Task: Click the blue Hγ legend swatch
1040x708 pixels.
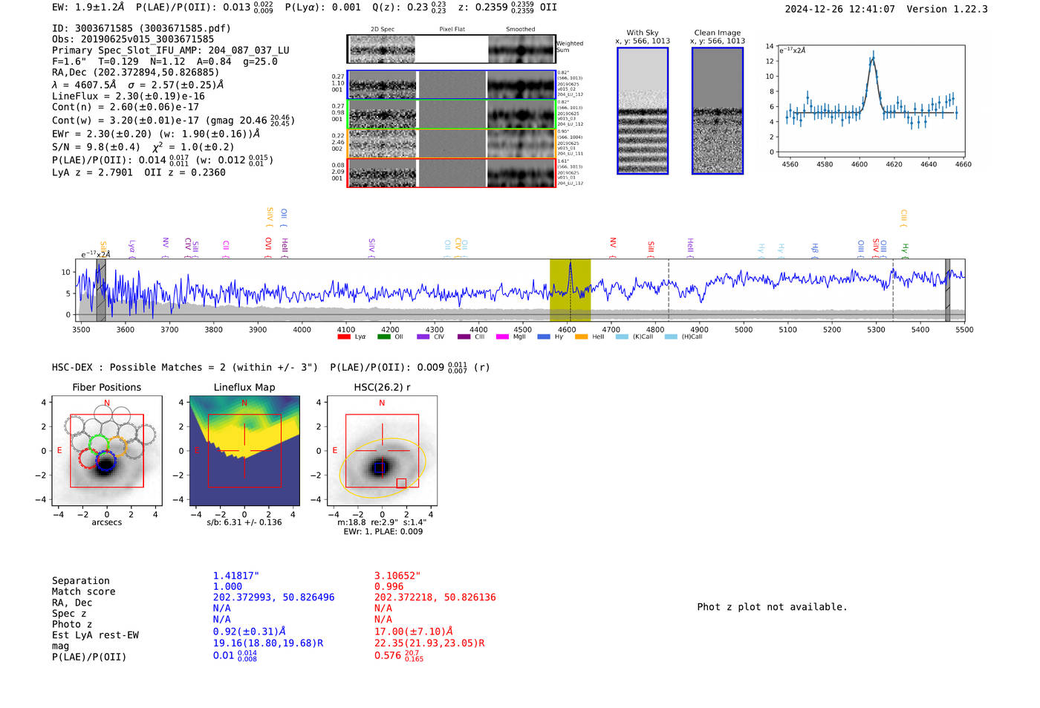Action: (544, 337)
